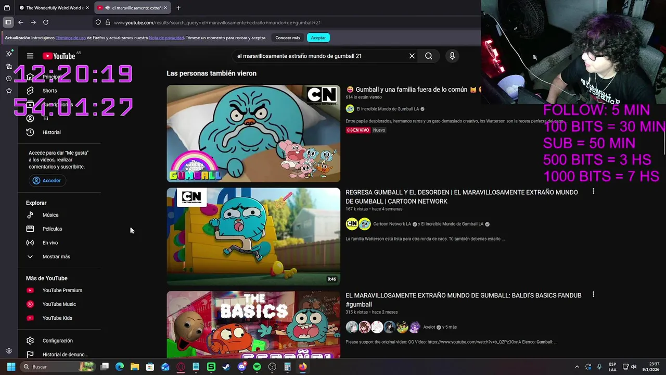Open Firefox sidebar settings gear
This screenshot has width=666, height=375.
coord(9,351)
